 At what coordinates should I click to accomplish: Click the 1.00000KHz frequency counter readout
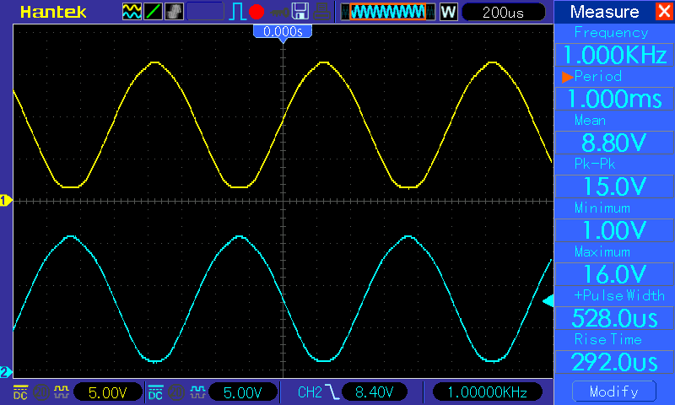pyautogui.click(x=488, y=392)
